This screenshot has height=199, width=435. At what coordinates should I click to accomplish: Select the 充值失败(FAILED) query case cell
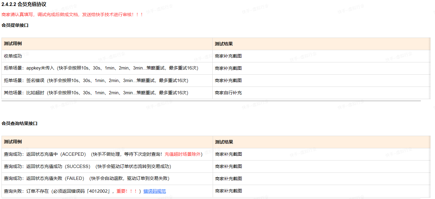point(107,179)
